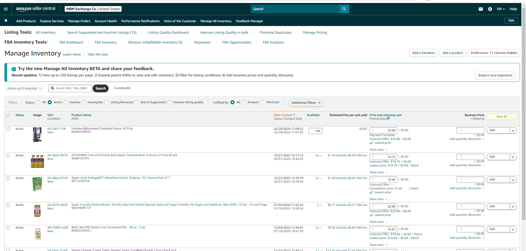Select the Listing Removed status filter

[107, 102]
